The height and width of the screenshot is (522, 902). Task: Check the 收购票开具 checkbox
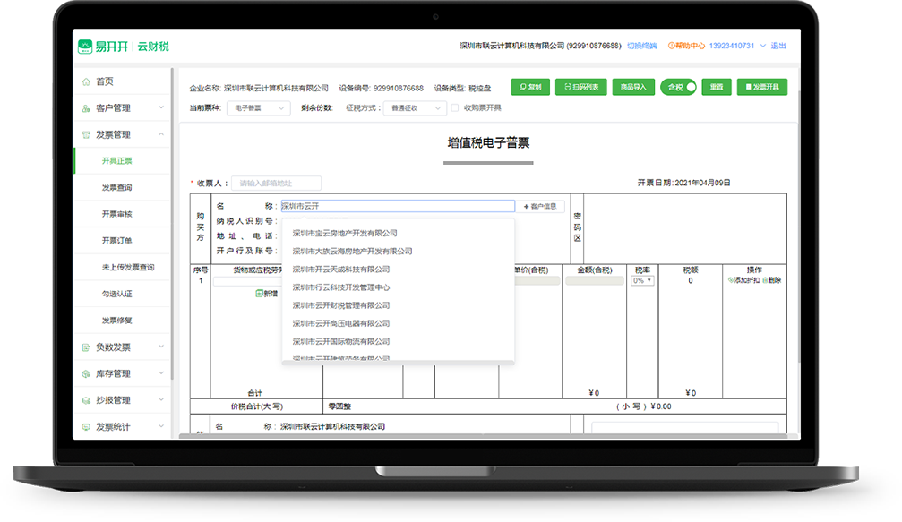pos(455,107)
